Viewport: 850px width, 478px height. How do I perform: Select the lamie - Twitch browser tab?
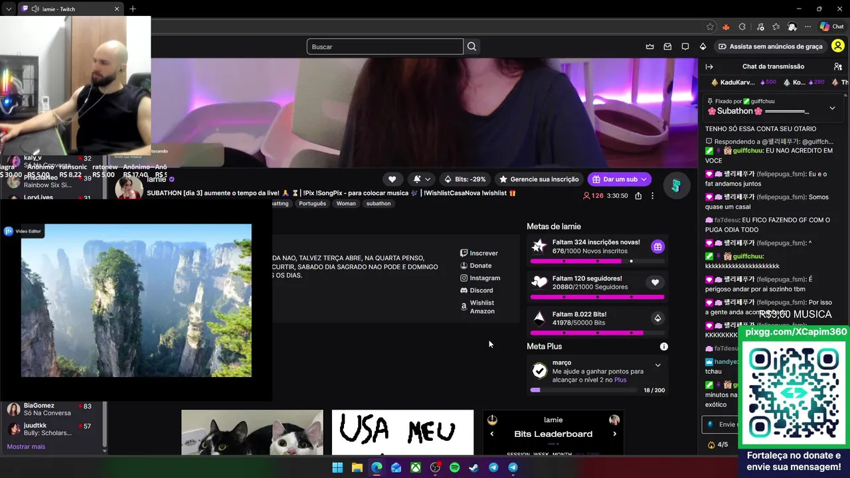tap(70, 9)
